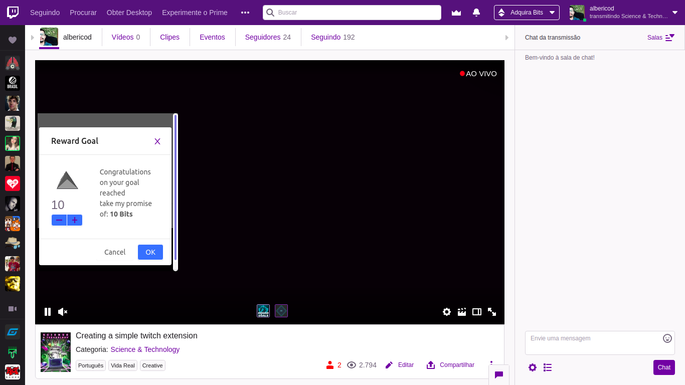Pause the live stream
The width and height of the screenshot is (685, 385).
[x=48, y=312]
